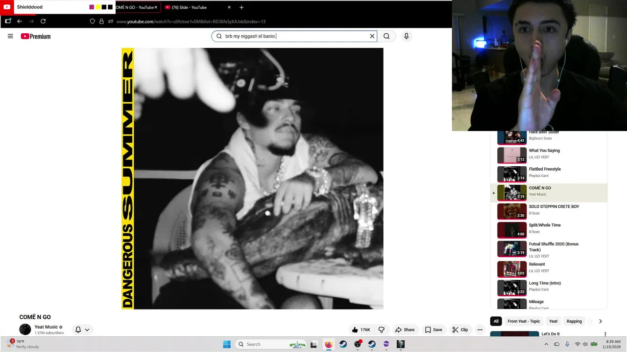Expand notification options chevron beside bell
This screenshot has width=627, height=352.
pyautogui.click(x=87, y=330)
